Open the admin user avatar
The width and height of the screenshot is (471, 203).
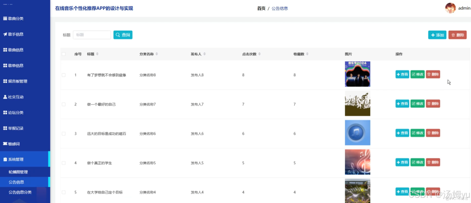(x=450, y=8)
